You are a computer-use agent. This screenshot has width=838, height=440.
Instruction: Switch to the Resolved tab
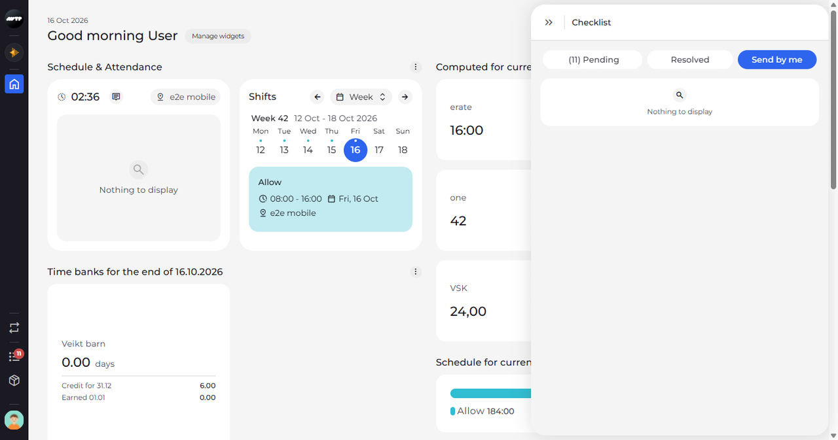(690, 59)
